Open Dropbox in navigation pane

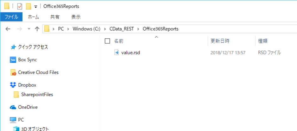[x=27, y=85]
